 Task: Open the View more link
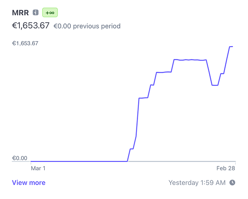pos(29,182)
